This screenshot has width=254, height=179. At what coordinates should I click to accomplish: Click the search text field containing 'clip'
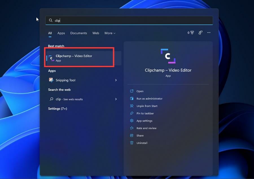click(129, 20)
